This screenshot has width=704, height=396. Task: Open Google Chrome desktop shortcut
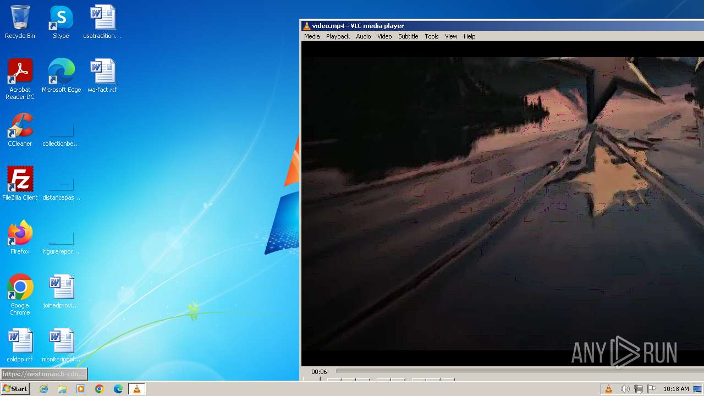20,295
